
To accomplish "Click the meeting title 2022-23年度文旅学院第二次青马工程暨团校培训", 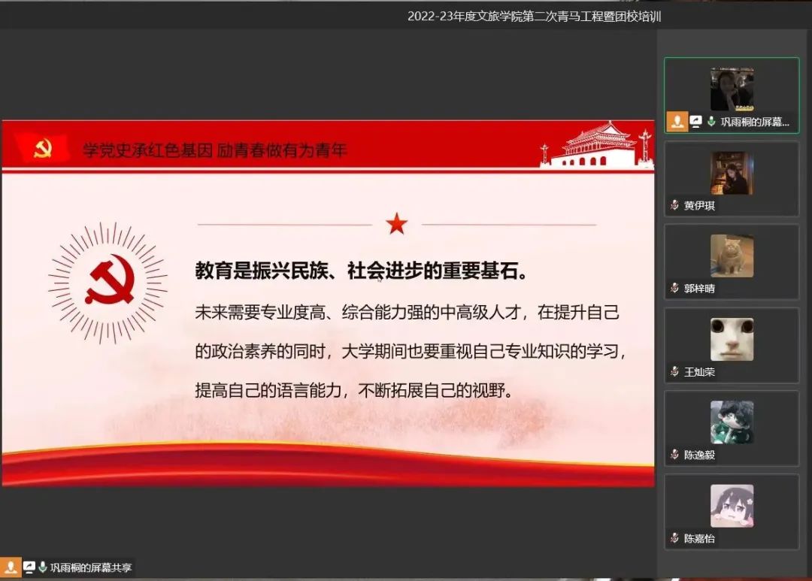I will click(x=534, y=17).
